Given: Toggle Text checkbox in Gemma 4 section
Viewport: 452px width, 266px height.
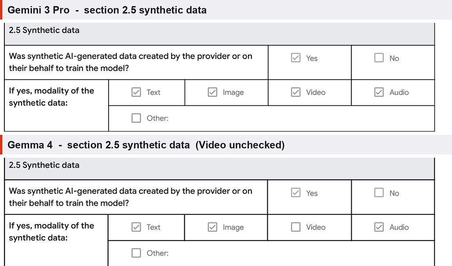Looking at the screenshot, I should click(136, 227).
